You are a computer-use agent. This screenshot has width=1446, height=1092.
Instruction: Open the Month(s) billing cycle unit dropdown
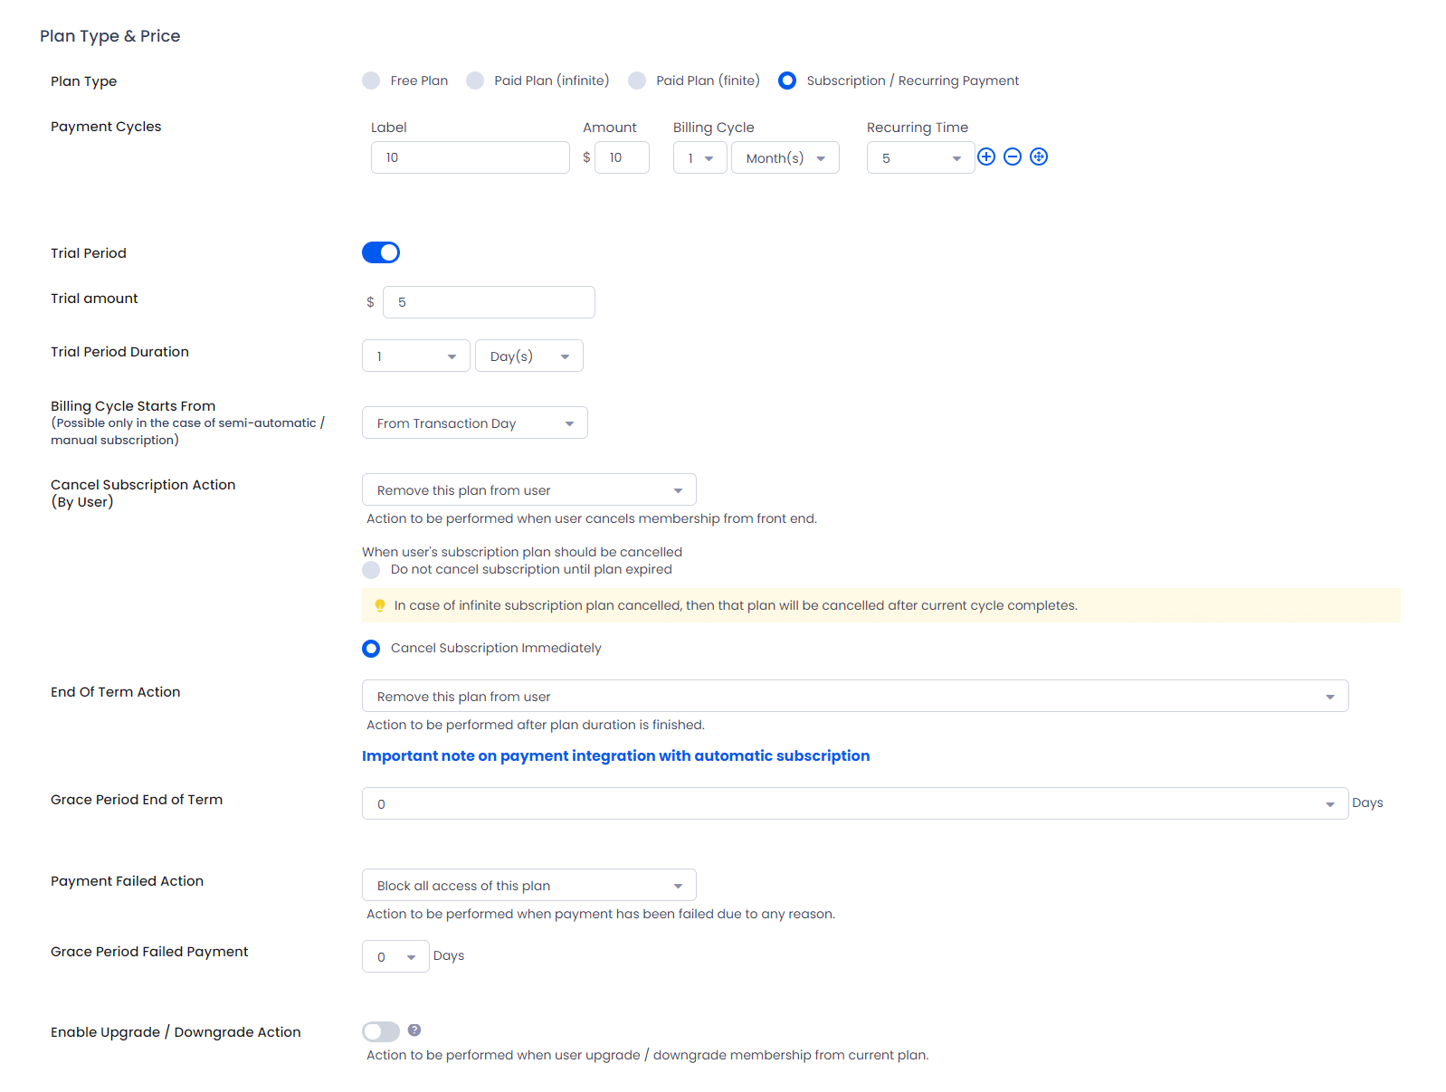pos(785,158)
